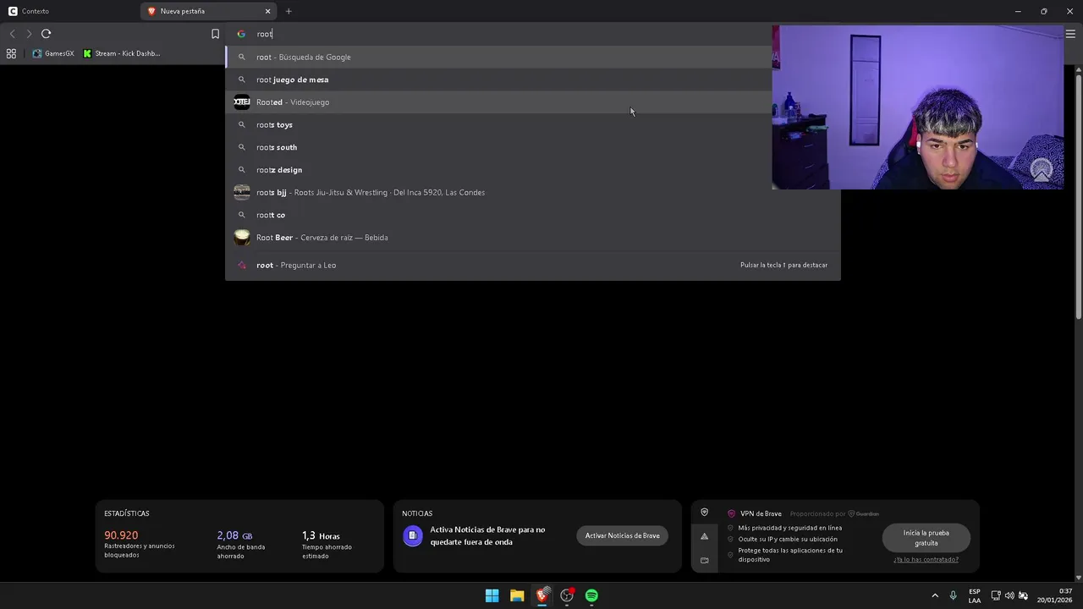
Task: Open File Explorer from taskbar
Action: [x=517, y=595]
